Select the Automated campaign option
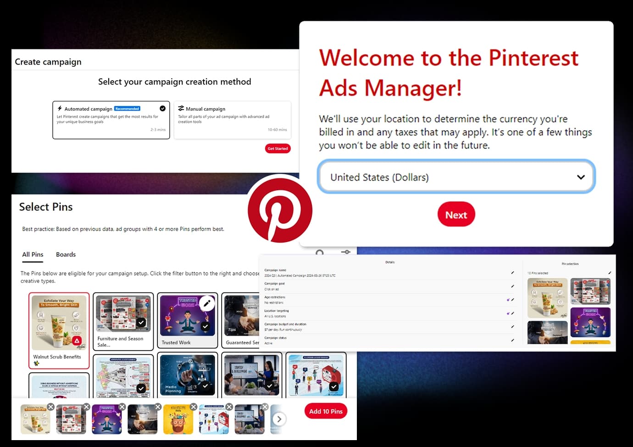The height and width of the screenshot is (447, 633). coord(111,120)
